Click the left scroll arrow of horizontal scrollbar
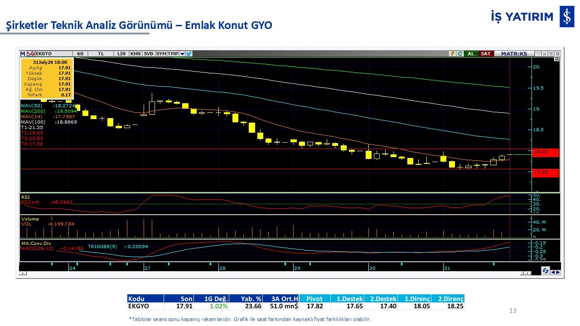This screenshot has width=580, height=326. point(24,273)
